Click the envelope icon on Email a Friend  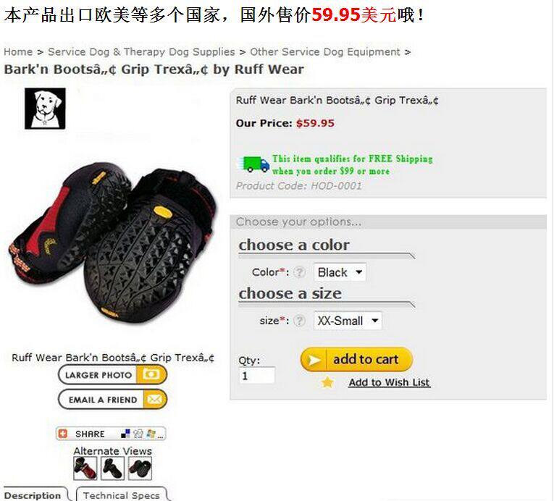[x=154, y=399]
